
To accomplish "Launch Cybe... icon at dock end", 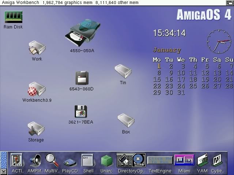I will coord(217,160).
